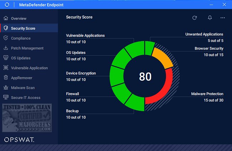Click the circular MetaDefender logo in title bar
The height and width of the screenshot is (151, 232).
pos(7,5)
